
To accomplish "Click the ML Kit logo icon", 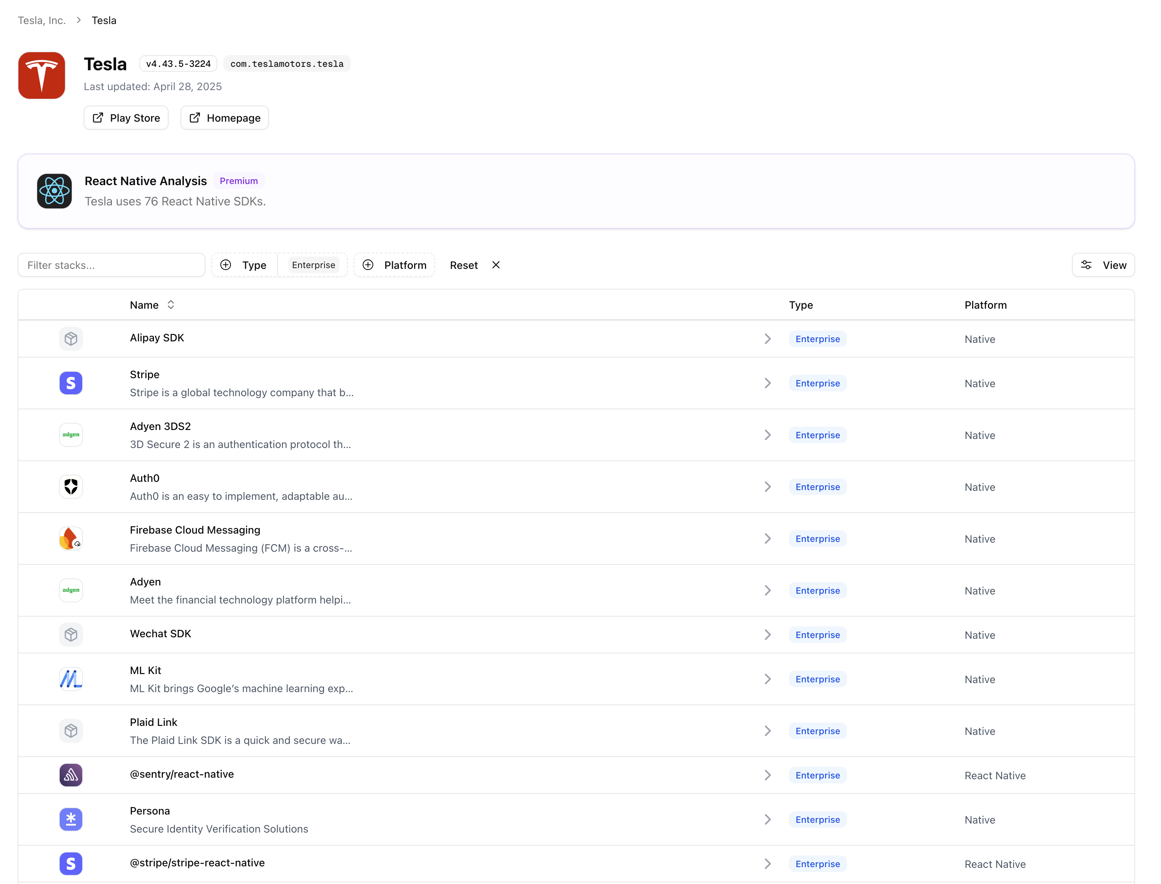I will click(x=71, y=679).
